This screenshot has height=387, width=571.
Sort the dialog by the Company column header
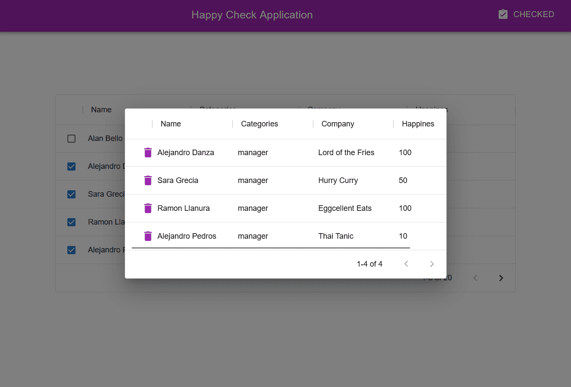[338, 124]
